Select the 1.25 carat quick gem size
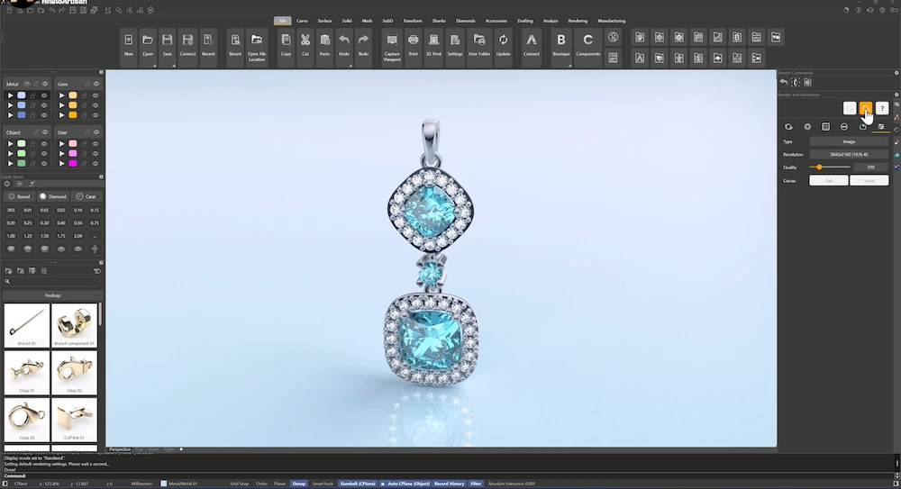 pyautogui.click(x=27, y=235)
